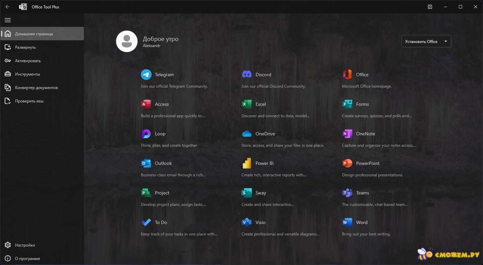483x265 pixels.
Task: Click the Office Tool Plus logo
Action: (x=23, y=7)
